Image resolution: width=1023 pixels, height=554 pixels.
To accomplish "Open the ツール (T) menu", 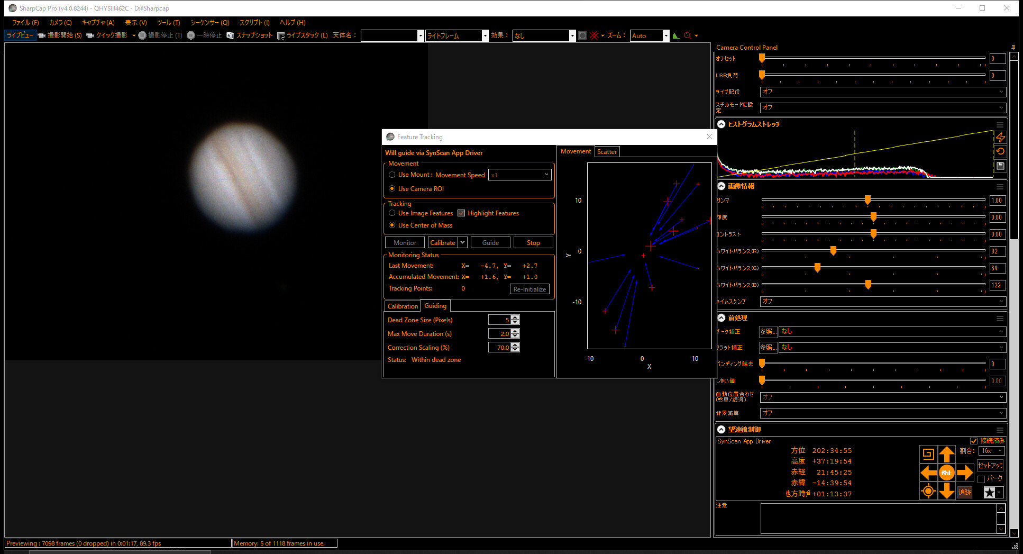I will pyautogui.click(x=168, y=23).
